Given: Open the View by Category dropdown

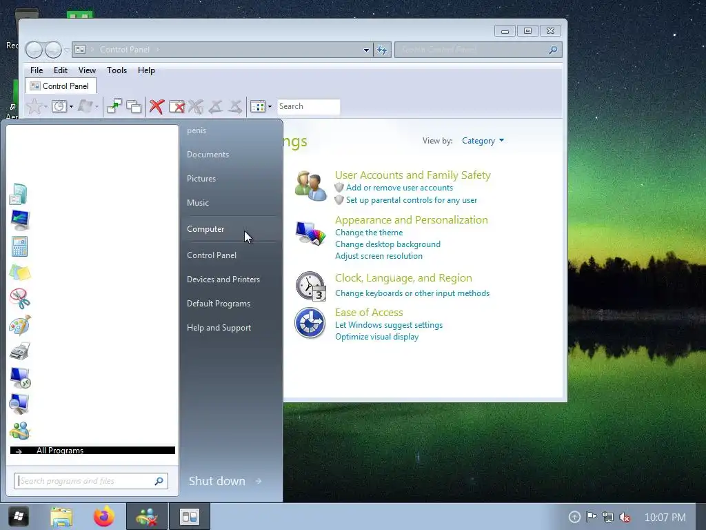Looking at the screenshot, I should (x=483, y=141).
